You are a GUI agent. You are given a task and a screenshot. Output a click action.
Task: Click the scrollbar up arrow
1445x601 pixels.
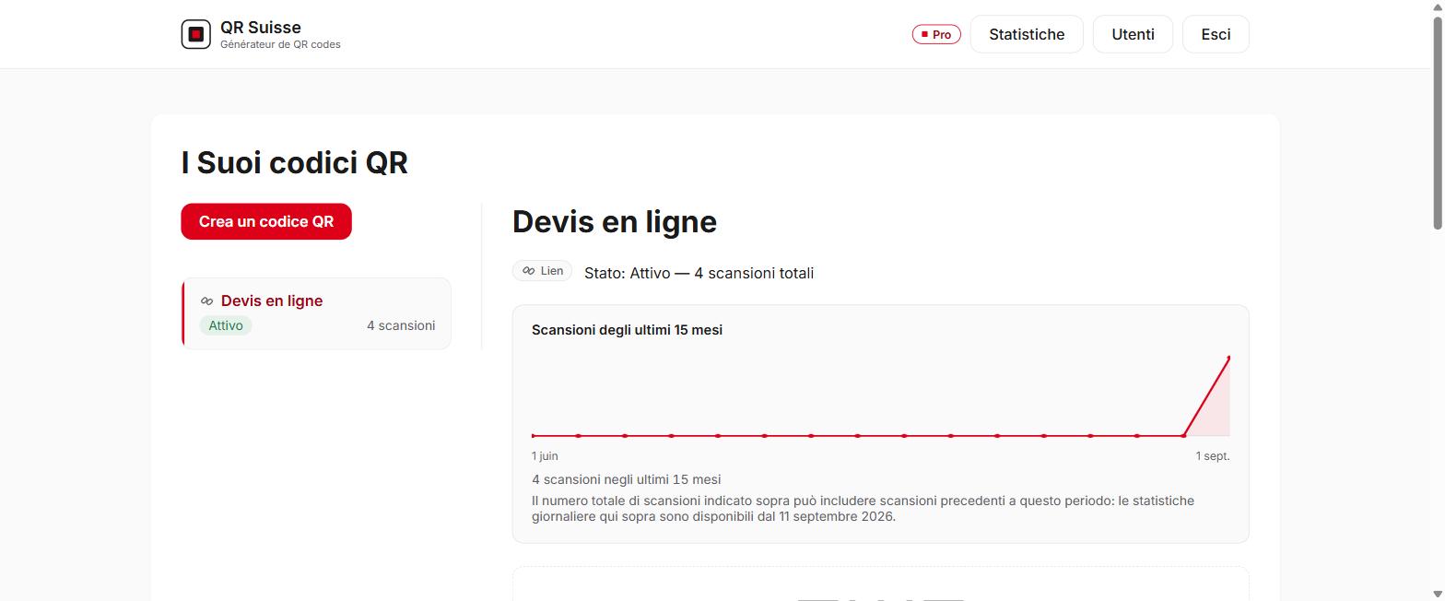[x=1438, y=7]
